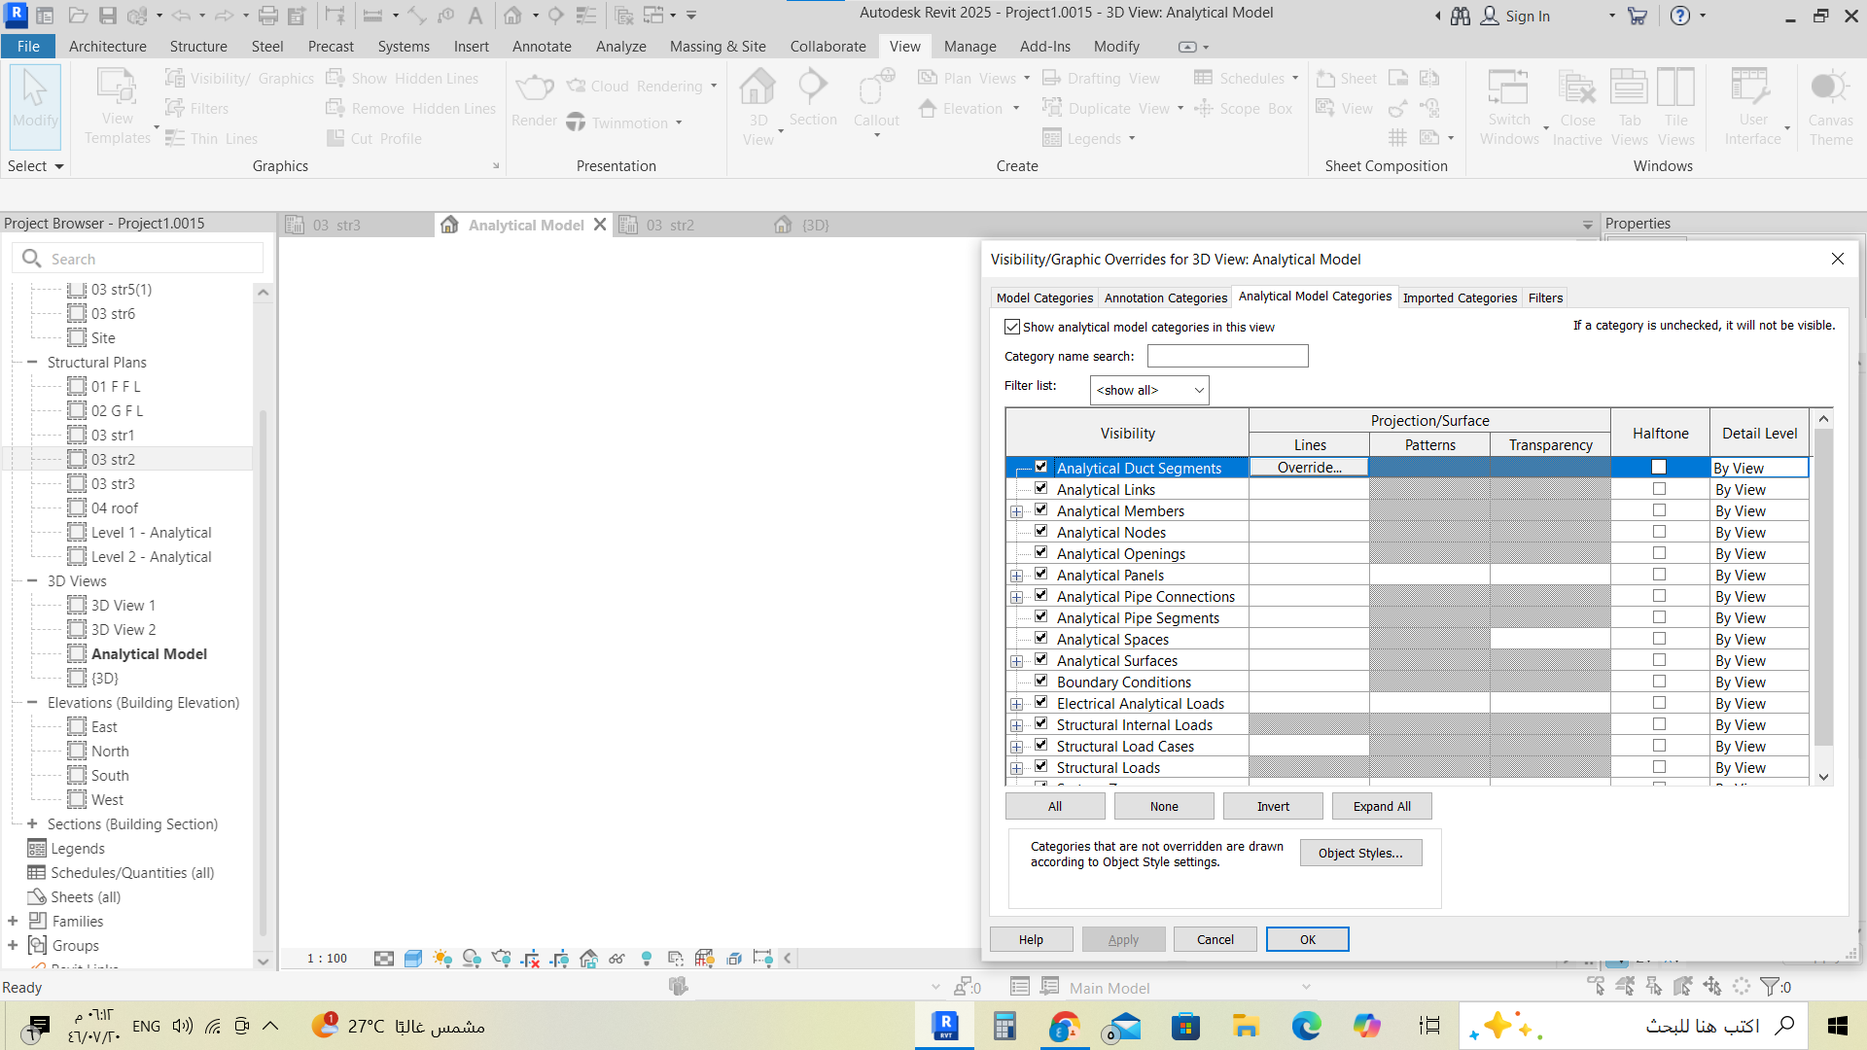
Task: Click the User Interface icon in the ribbon
Action: (x=1752, y=107)
